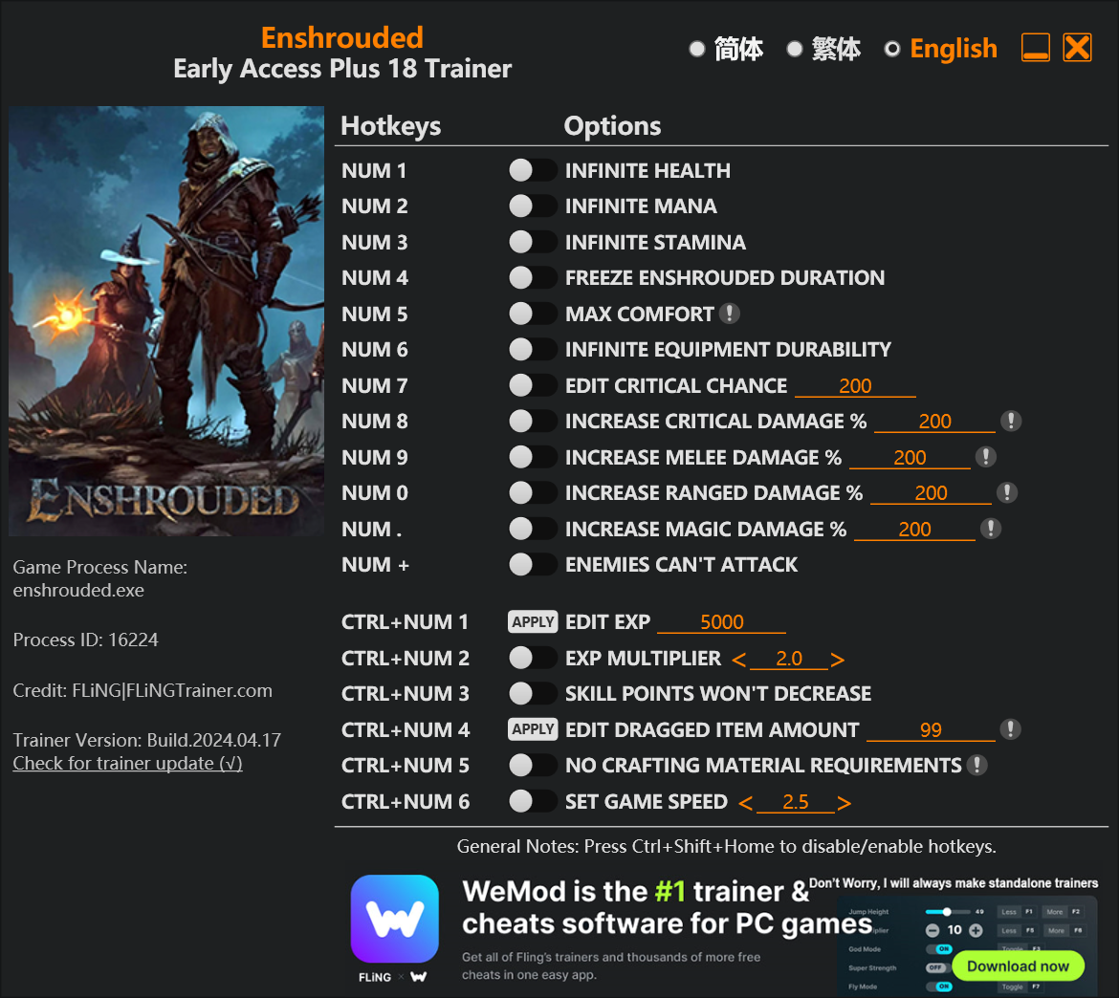The height and width of the screenshot is (998, 1119).
Task: Click info icon for Increase Ranged Damage
Action: point(1007,492)
